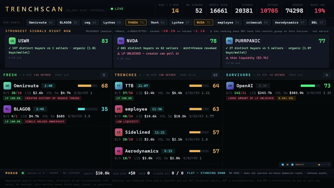Select the Lychee 68 mint chip
Image resolution: width=334 pixels, height=188 pixels.
tap(112, 22)
